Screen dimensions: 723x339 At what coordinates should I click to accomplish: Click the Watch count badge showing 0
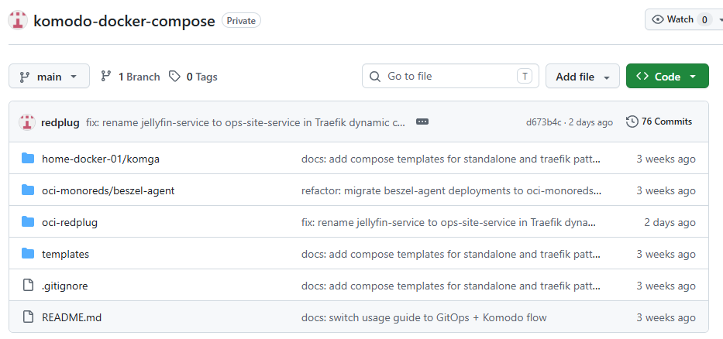[704, 20]
